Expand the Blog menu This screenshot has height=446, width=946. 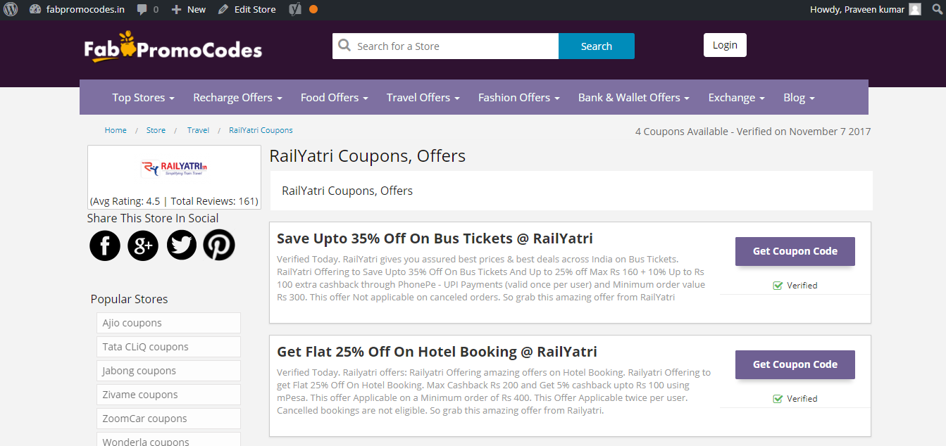[x=799, y=97]
